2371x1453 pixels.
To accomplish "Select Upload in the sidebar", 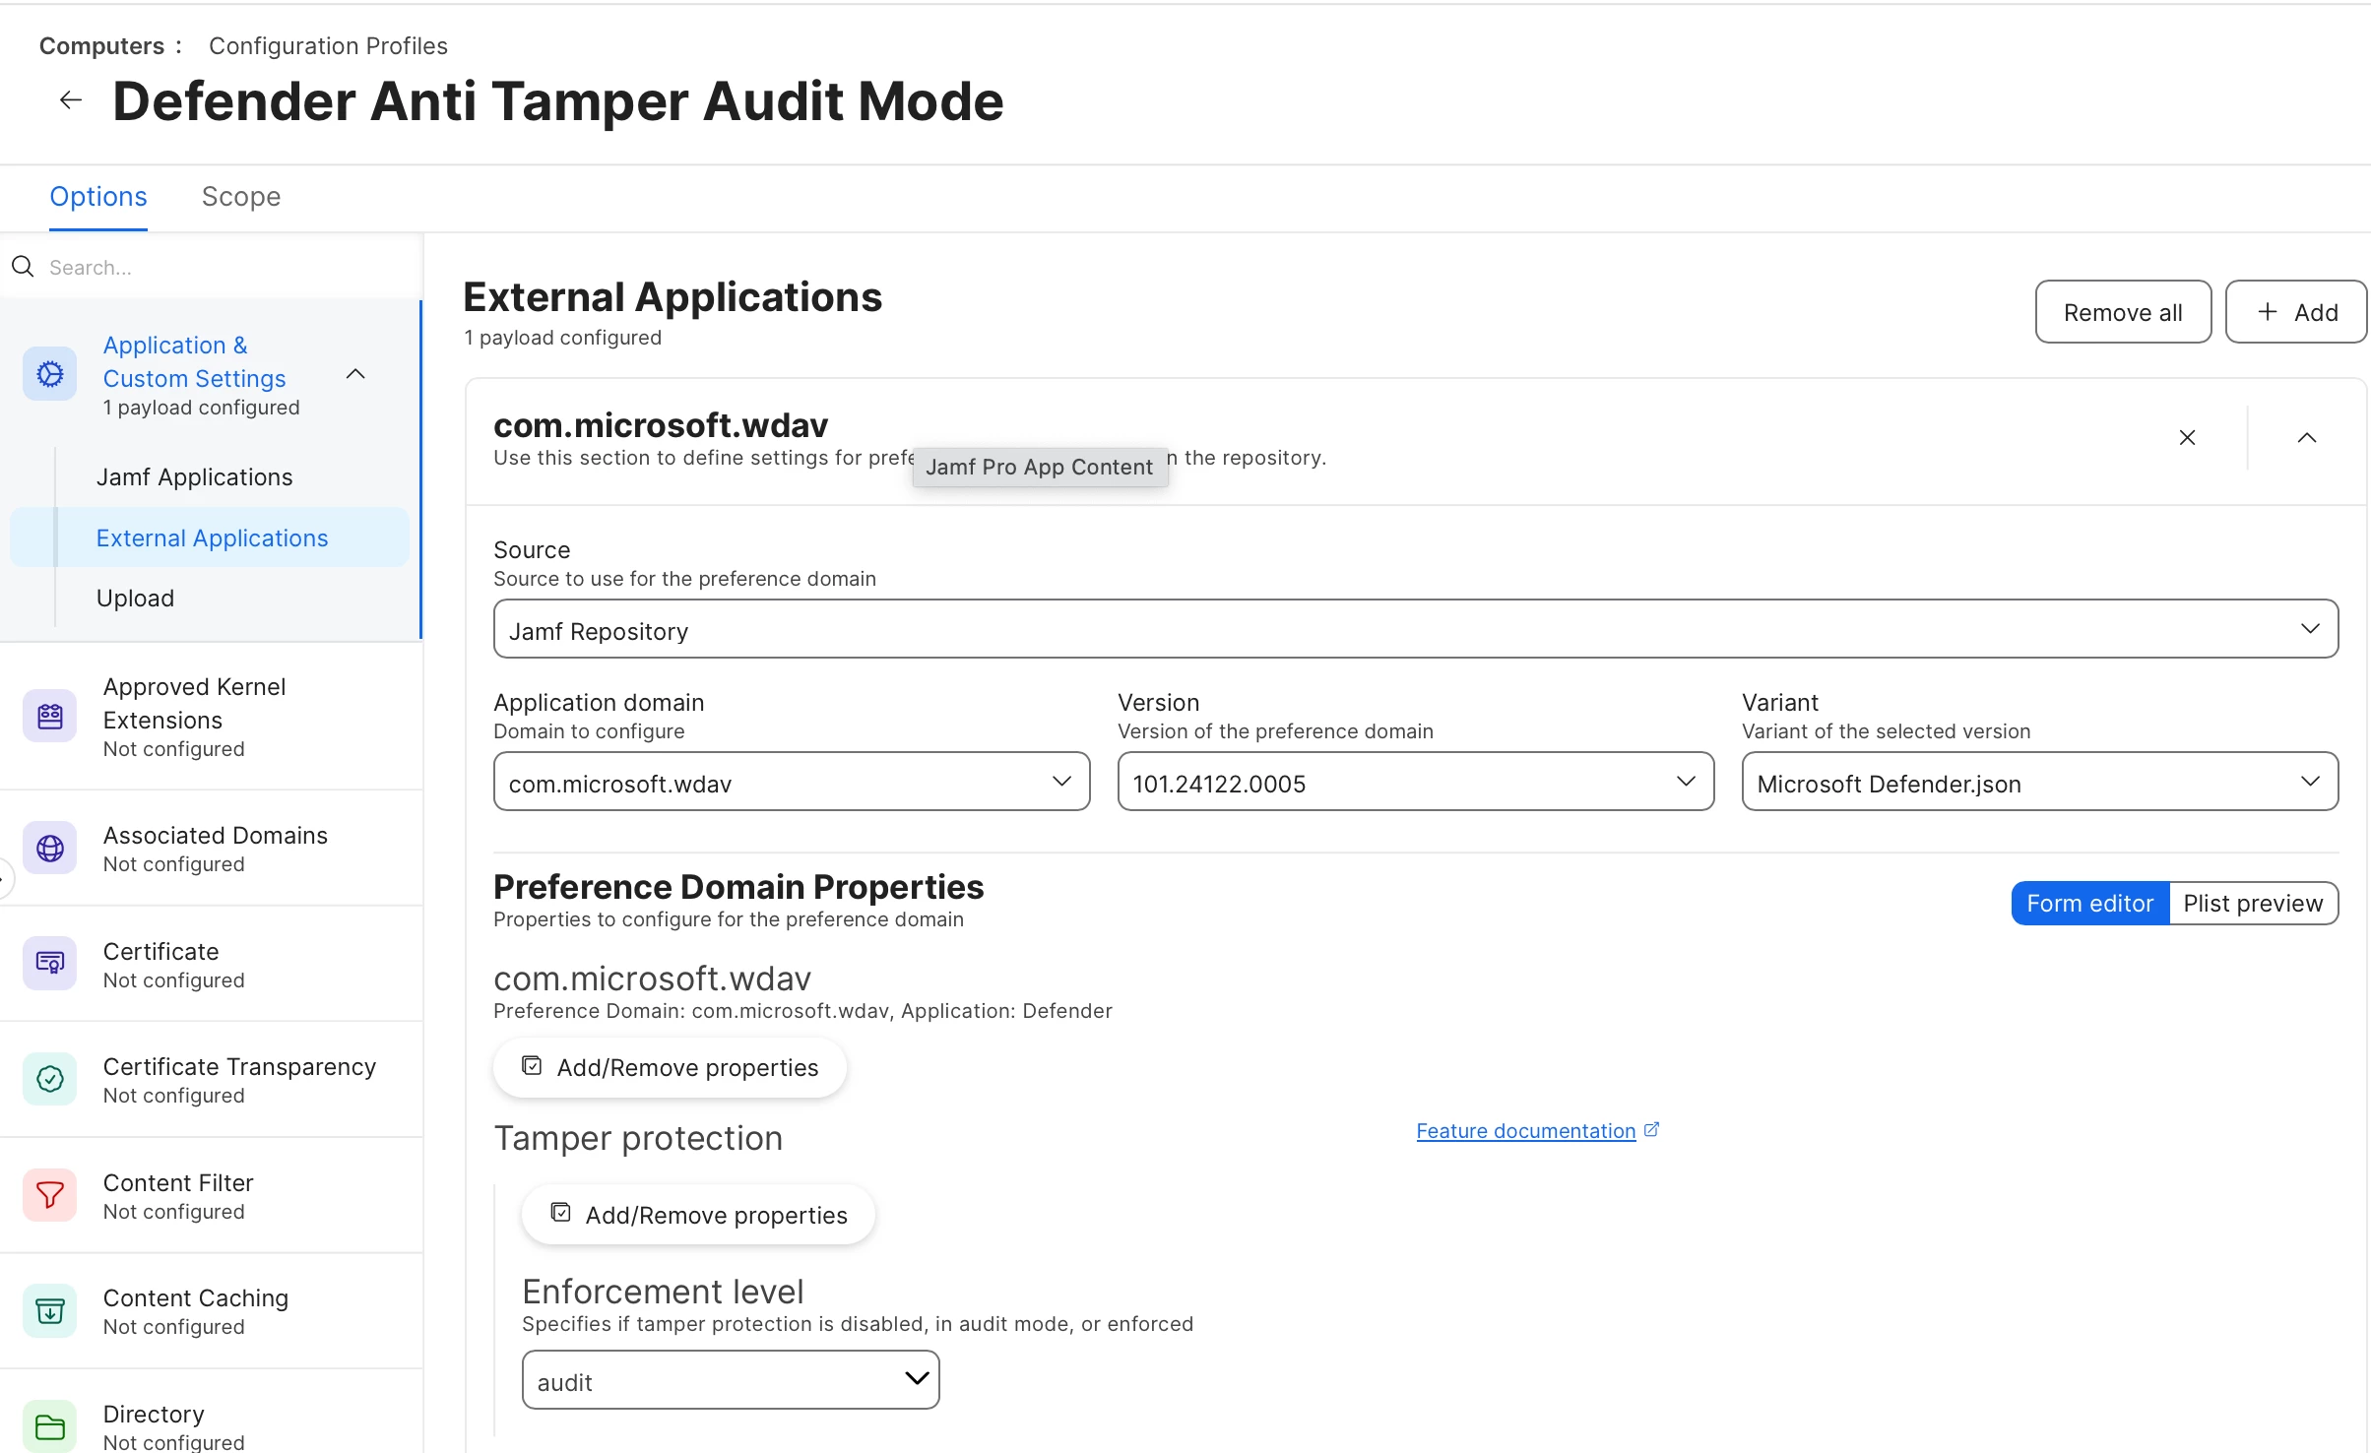I will click(x=136, y=599).
